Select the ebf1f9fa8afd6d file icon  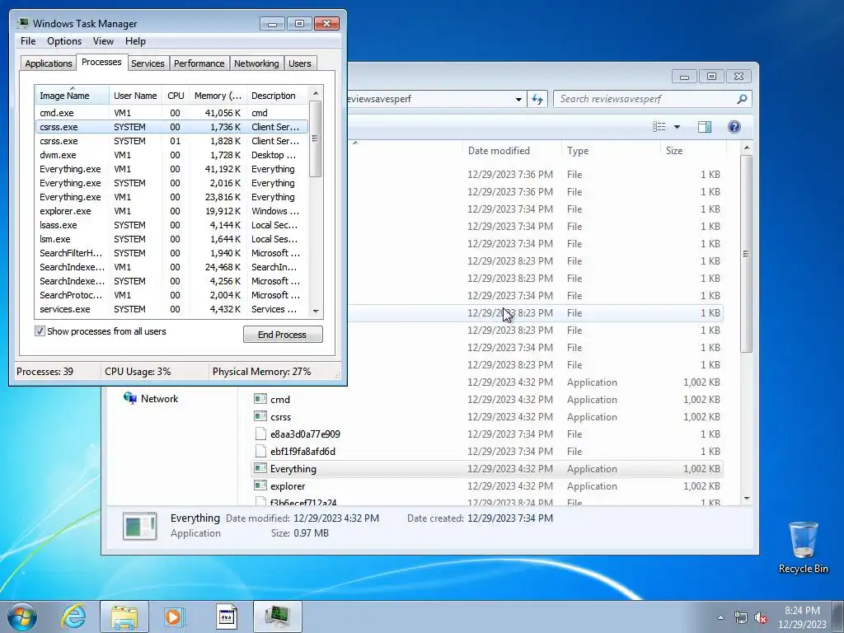tap(260, 451)
